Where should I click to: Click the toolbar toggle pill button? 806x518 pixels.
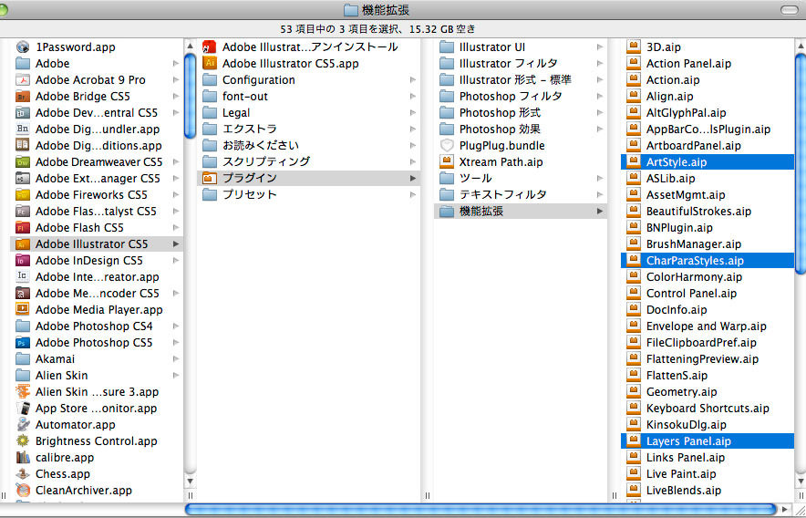click(x=789, y=10)
